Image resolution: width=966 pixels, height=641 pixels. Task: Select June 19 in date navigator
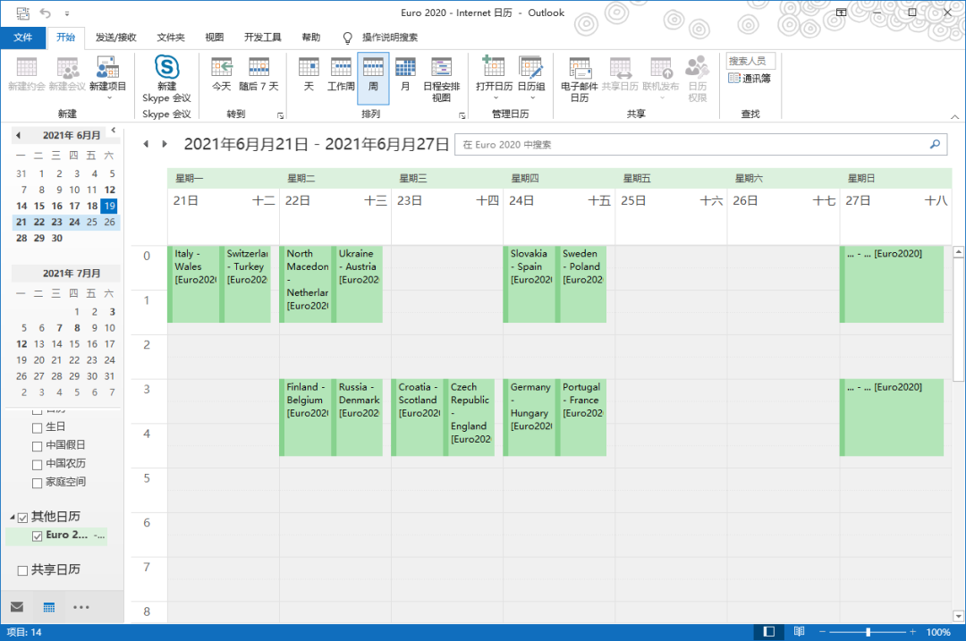pyautogui.click(x=109, y=206)
